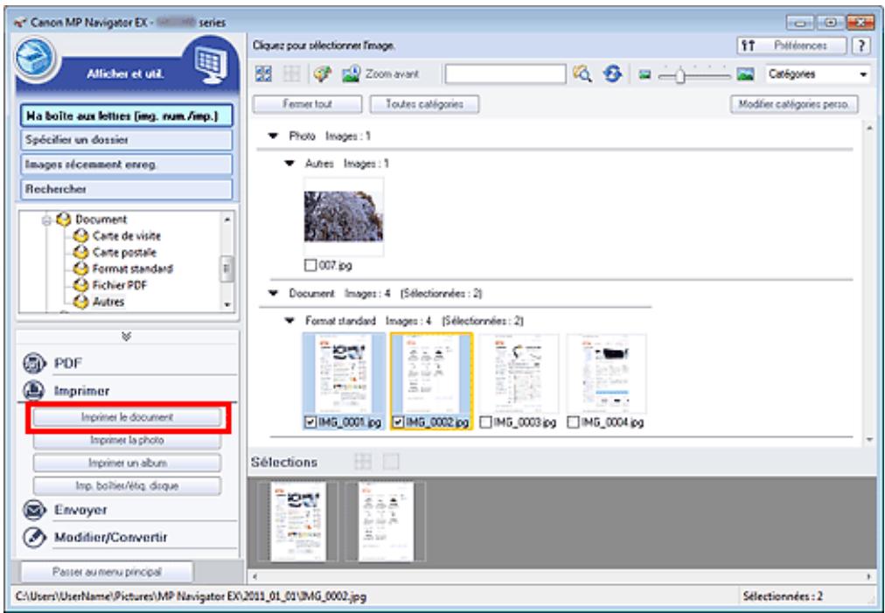Click the deselect icon in Sélections bar
This screenshot has height=613, width=885.
pos(391,462)
